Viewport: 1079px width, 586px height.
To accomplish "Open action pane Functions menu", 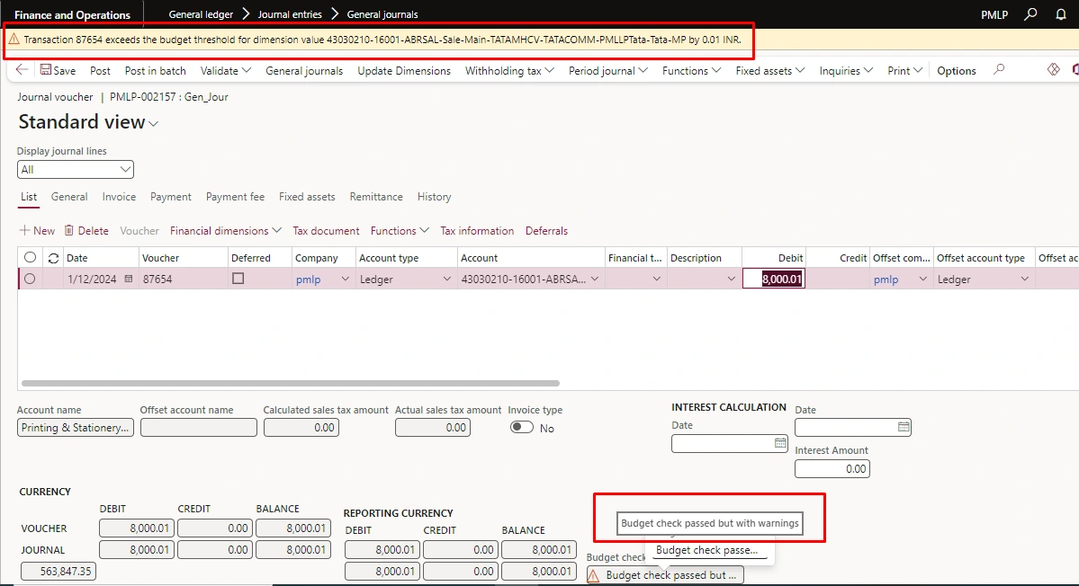I will point(691,70).
